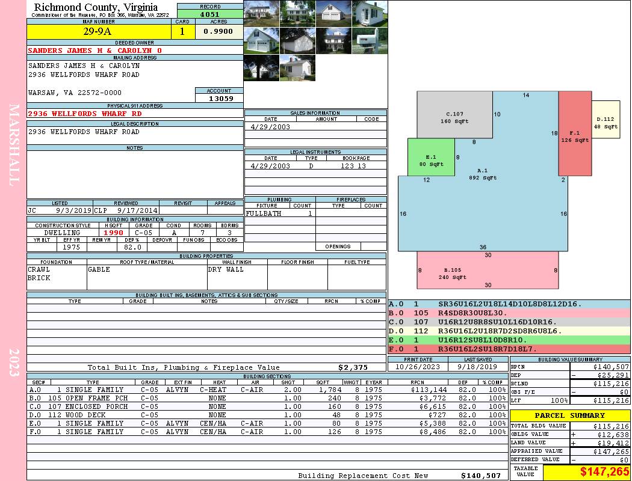This screenshot has height=481, width=632.
Task: Click the map number 29-9A field
Action: point(99,32)
